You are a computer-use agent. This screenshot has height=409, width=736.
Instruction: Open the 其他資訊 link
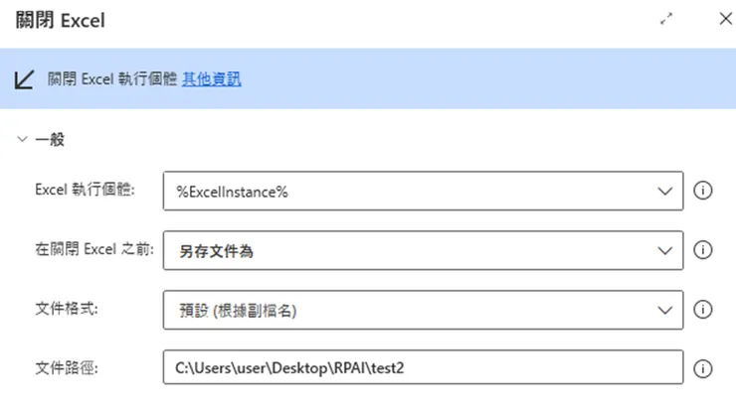(211, 78)
